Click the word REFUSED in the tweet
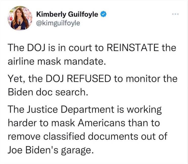The width and height of the screenshot is (188, 164). coord(91,80)
